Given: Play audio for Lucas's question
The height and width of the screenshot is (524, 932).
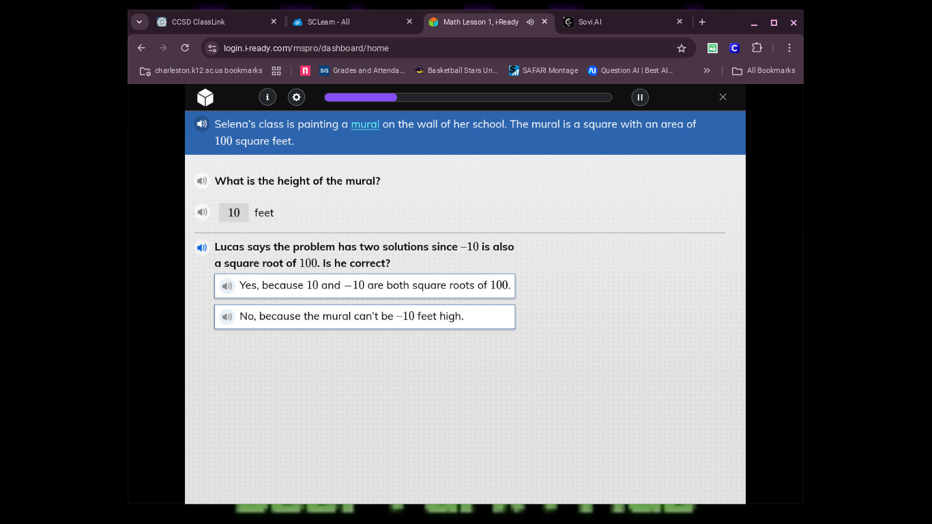Looking at the screenshot, I should coord(201,248).
